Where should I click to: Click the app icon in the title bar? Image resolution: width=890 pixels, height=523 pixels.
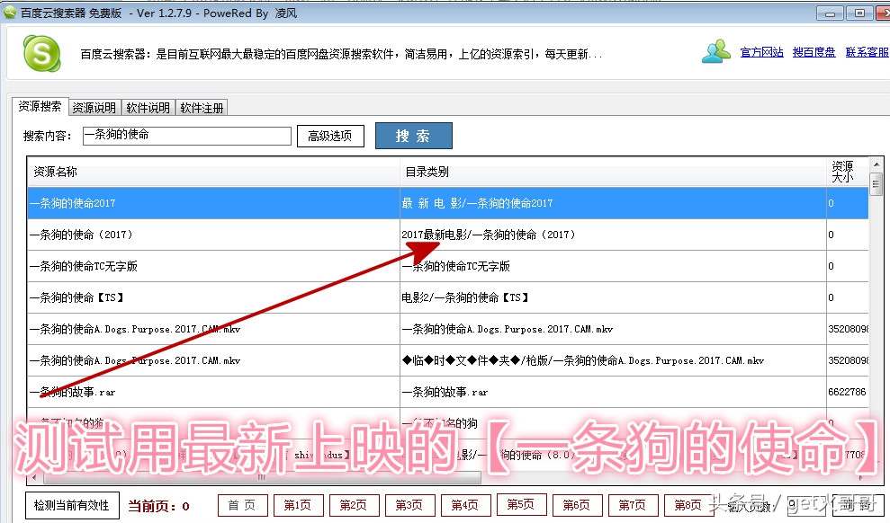click(x=9, y=12)
